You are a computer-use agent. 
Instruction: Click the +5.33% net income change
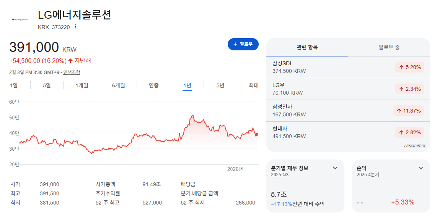tap(403, 202)
